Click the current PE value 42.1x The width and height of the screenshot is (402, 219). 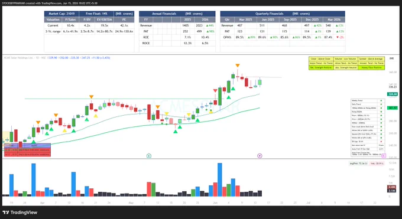(124, 25)
